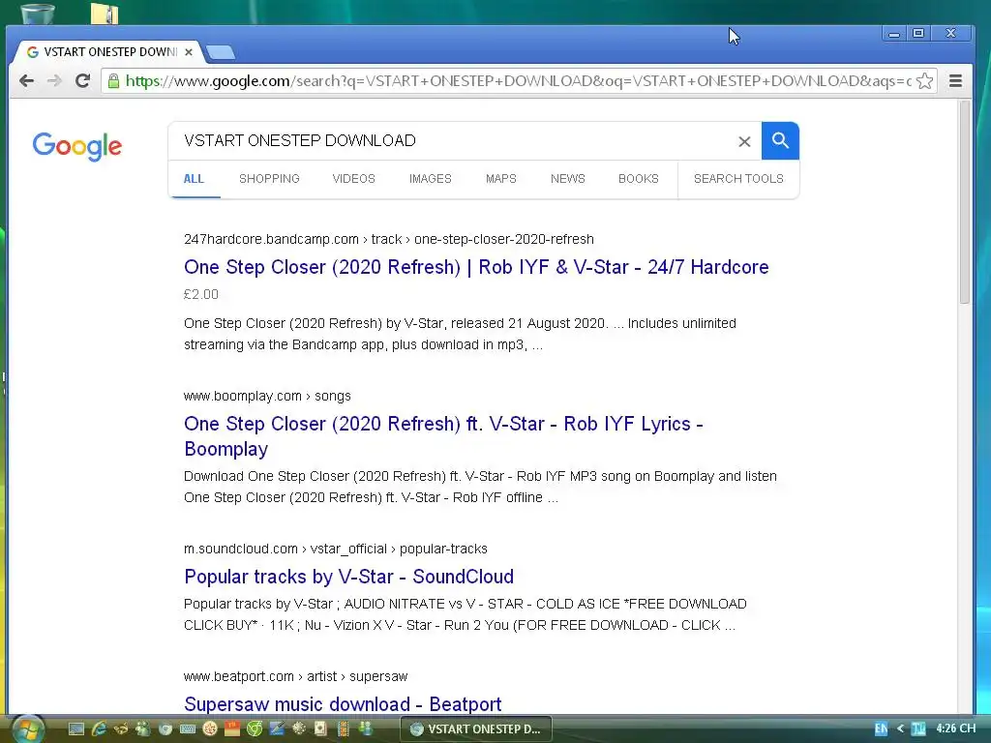Switch to the BOOKS tab
The width and height of the screenshot is (991, 743).
tap(639, 179)
